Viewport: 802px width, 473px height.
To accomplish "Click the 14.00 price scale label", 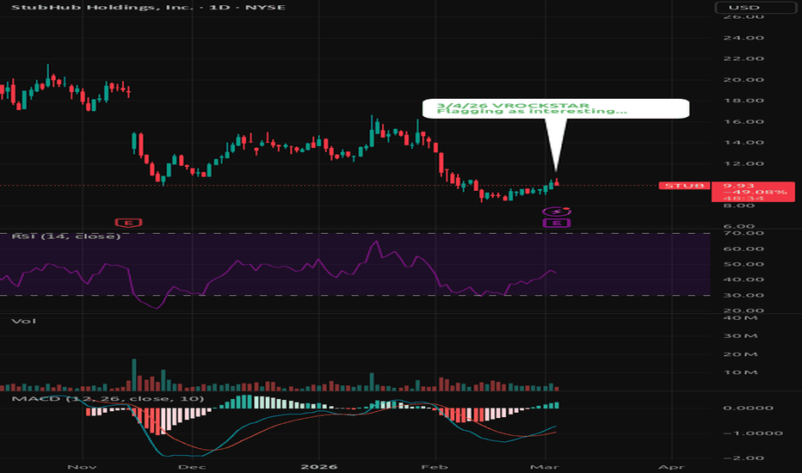I will tap(743, 143).
